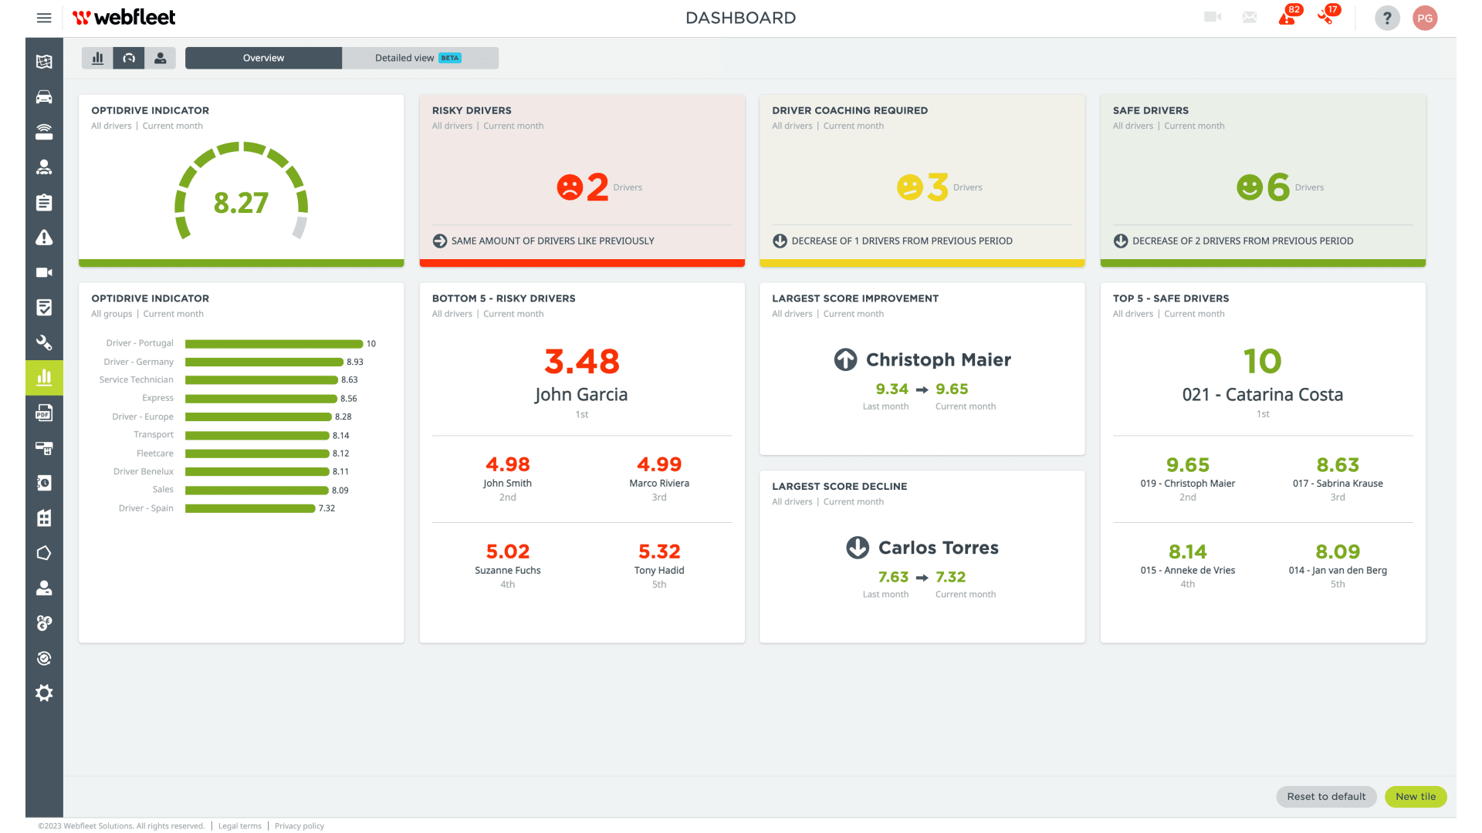The width and height of the screenshot is (1482, 833).
Task: Open the Vehicles car icon in the sidebar
Action: click(44, 97)
